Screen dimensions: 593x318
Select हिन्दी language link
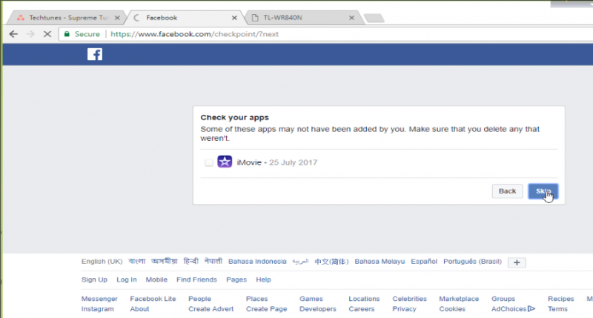[x=191, y=261]
